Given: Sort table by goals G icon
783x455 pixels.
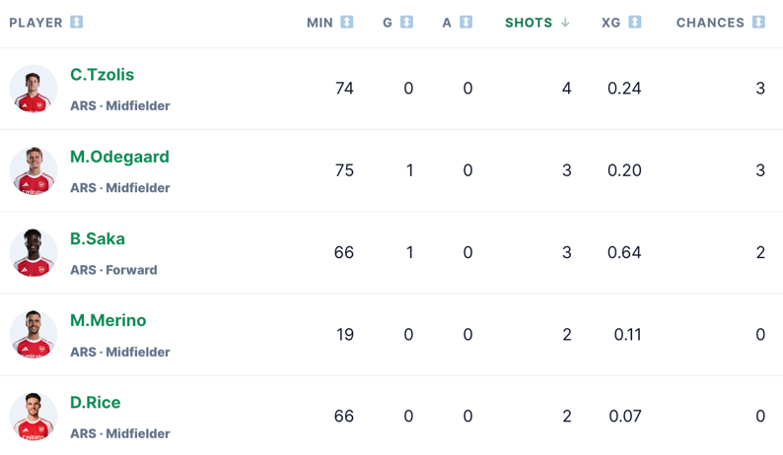Looking at the screenshot, I should (x=406, y=22).
